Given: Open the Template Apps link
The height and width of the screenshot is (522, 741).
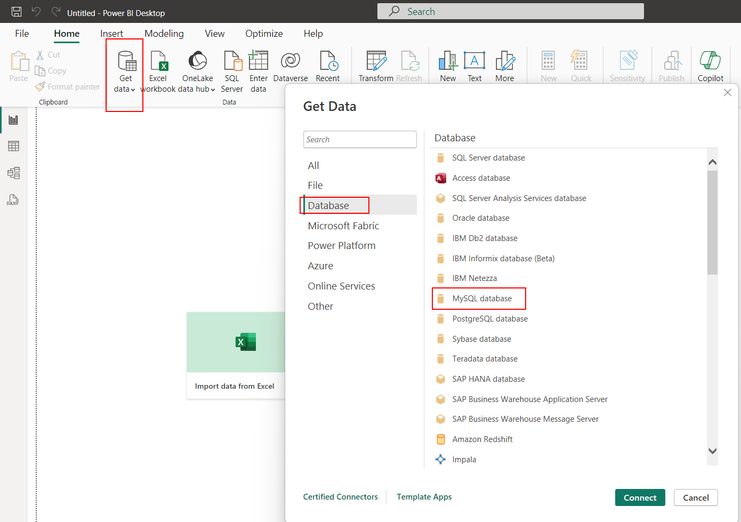Looking at the screenshot, I should point(424,497).
